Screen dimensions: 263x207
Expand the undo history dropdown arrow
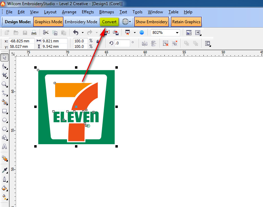tap(83, 33)
